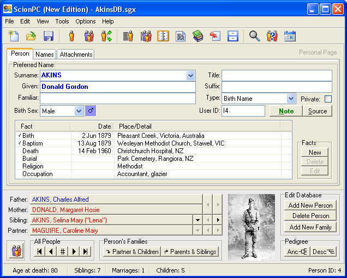The width and height of the screenshot is (347, 278).
Task: Select the Death fact row
Action: 153,151
